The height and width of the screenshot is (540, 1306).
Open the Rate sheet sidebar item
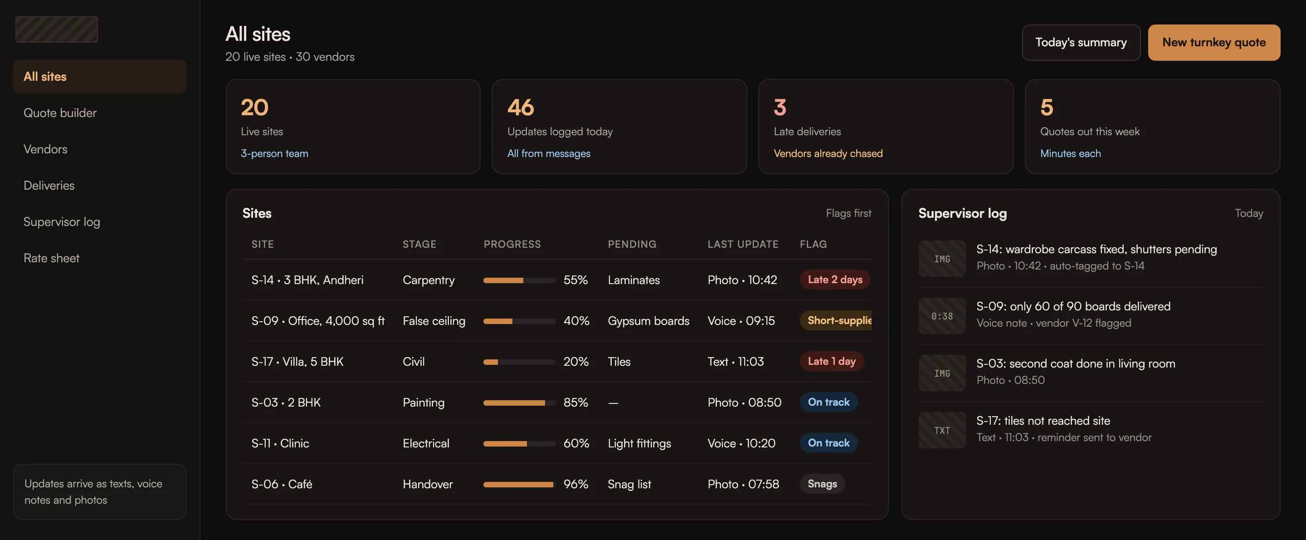click(x=99, y=258)
